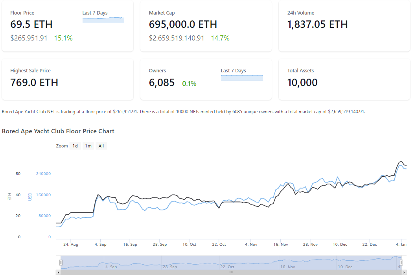Click the Total Assets card label
This screenshot has width=414, height=278.
(x=300, y=70)
